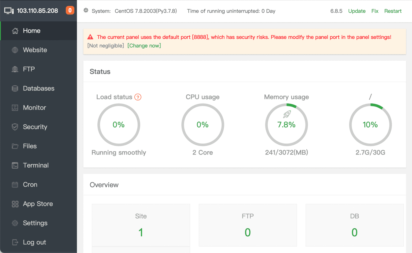Open the Site count overview card
The height and width of the screenshot is (253, 412).
141,225
